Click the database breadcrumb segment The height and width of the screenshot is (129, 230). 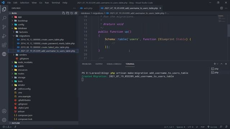pos(86,13)
